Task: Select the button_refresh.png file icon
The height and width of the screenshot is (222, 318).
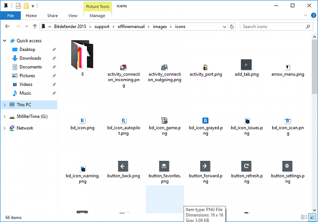Action: [246, 166]
